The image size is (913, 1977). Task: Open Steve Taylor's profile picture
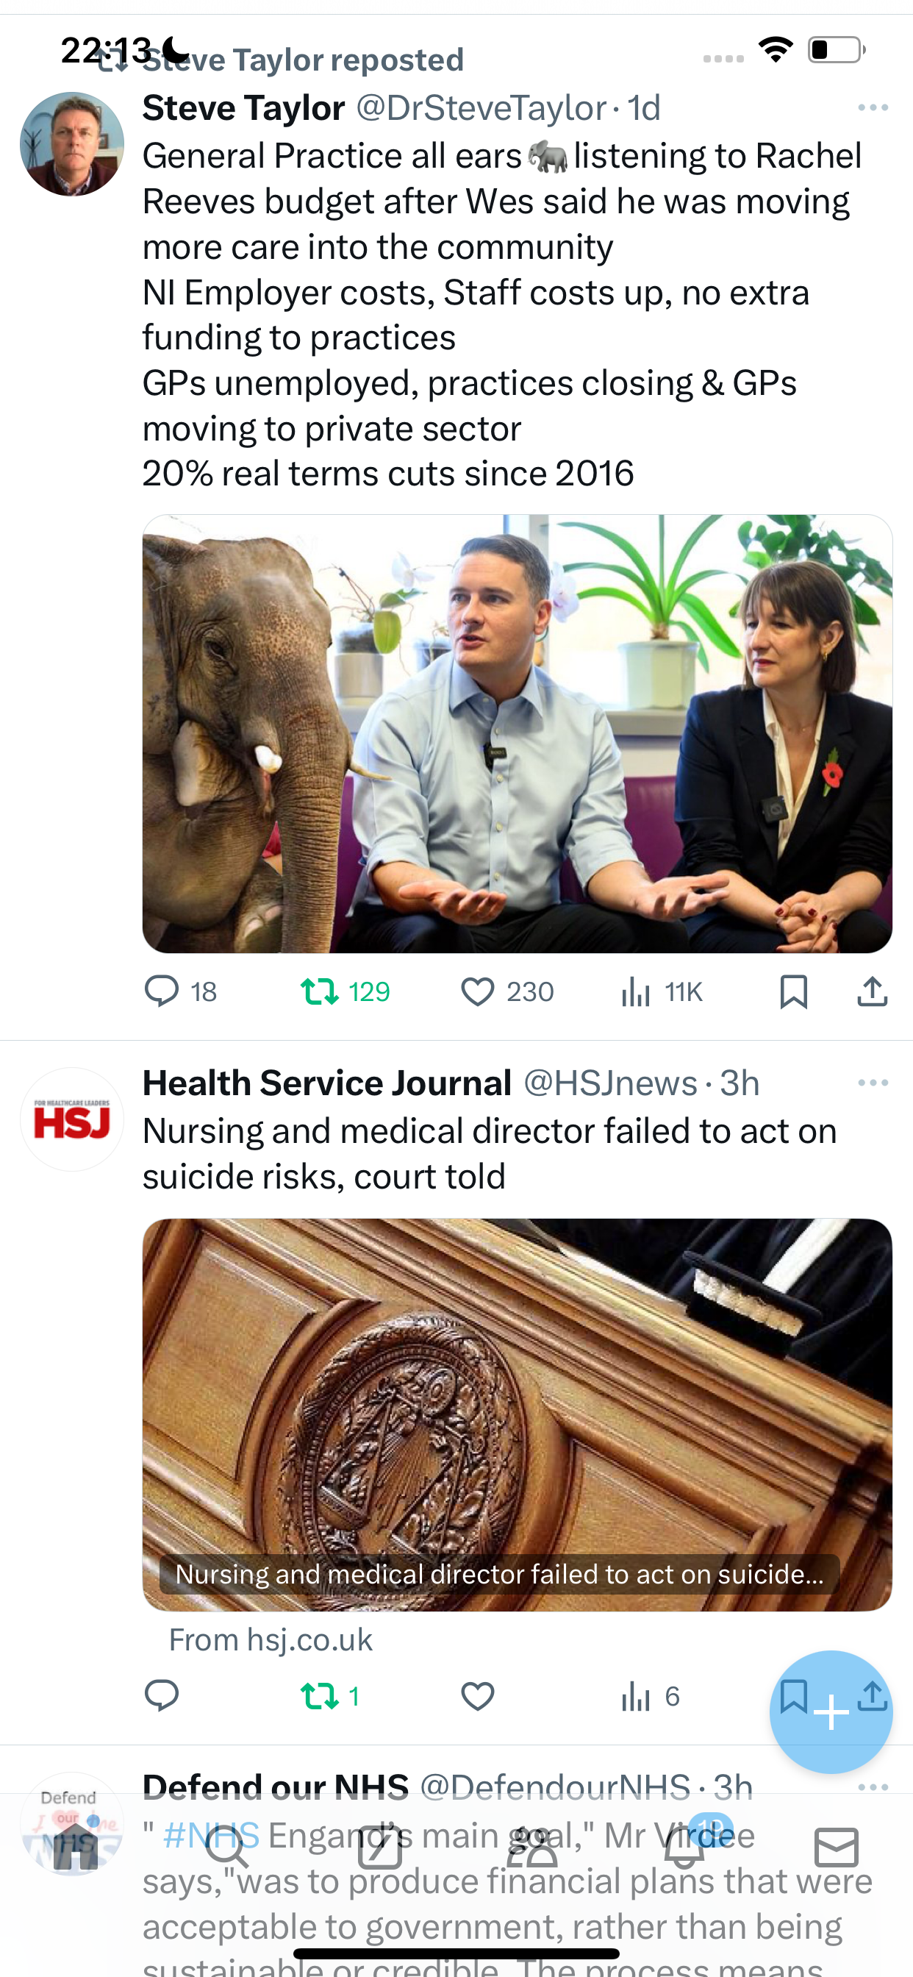(72, 144)
